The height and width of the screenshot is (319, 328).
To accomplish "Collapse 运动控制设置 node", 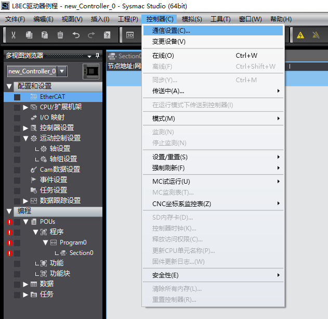I will pyautogui.click(x=25, y=138).
